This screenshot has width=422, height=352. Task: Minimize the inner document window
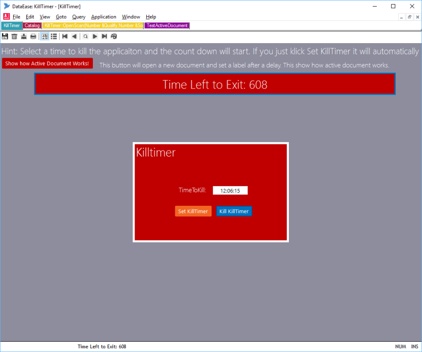coord(401,17)
